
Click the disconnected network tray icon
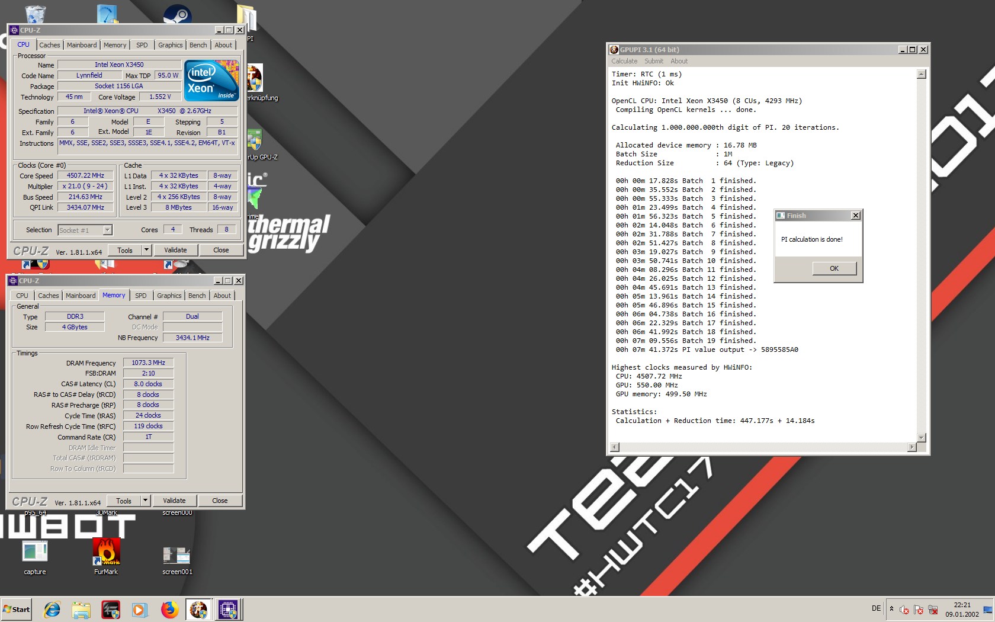tap(933, 610)
